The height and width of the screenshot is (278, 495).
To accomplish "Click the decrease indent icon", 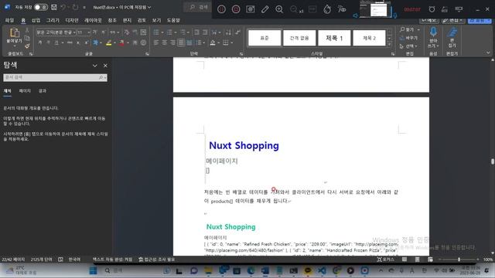I will [196, 32].
